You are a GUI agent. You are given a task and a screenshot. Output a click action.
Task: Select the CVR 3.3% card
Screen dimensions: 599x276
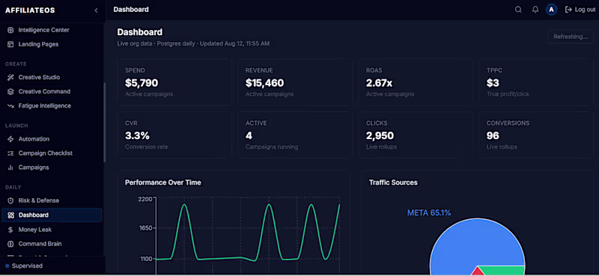(174, 135)
